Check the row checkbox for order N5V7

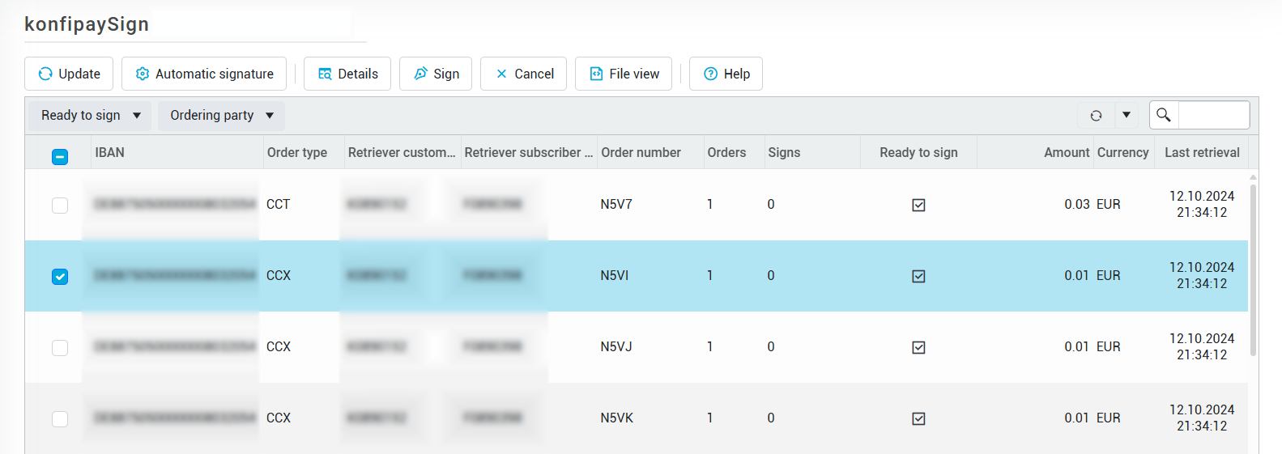click(x=60, y=206)
